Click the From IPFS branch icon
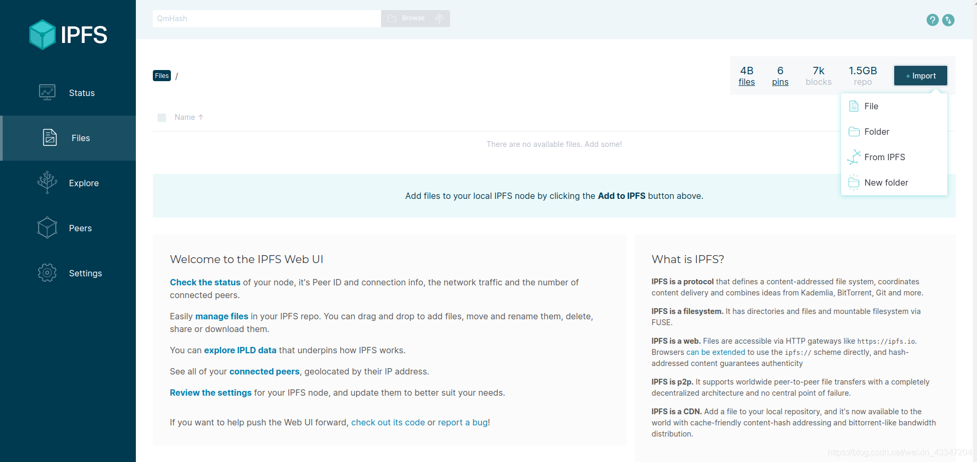The width and height of the screenshot is (977, 462). click(854, 157)
